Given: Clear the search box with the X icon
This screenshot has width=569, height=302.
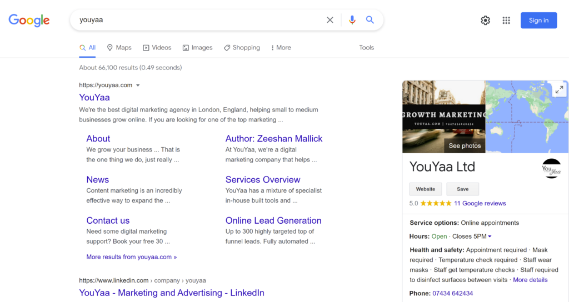Looking at the screenshot, I should (330, 20).
